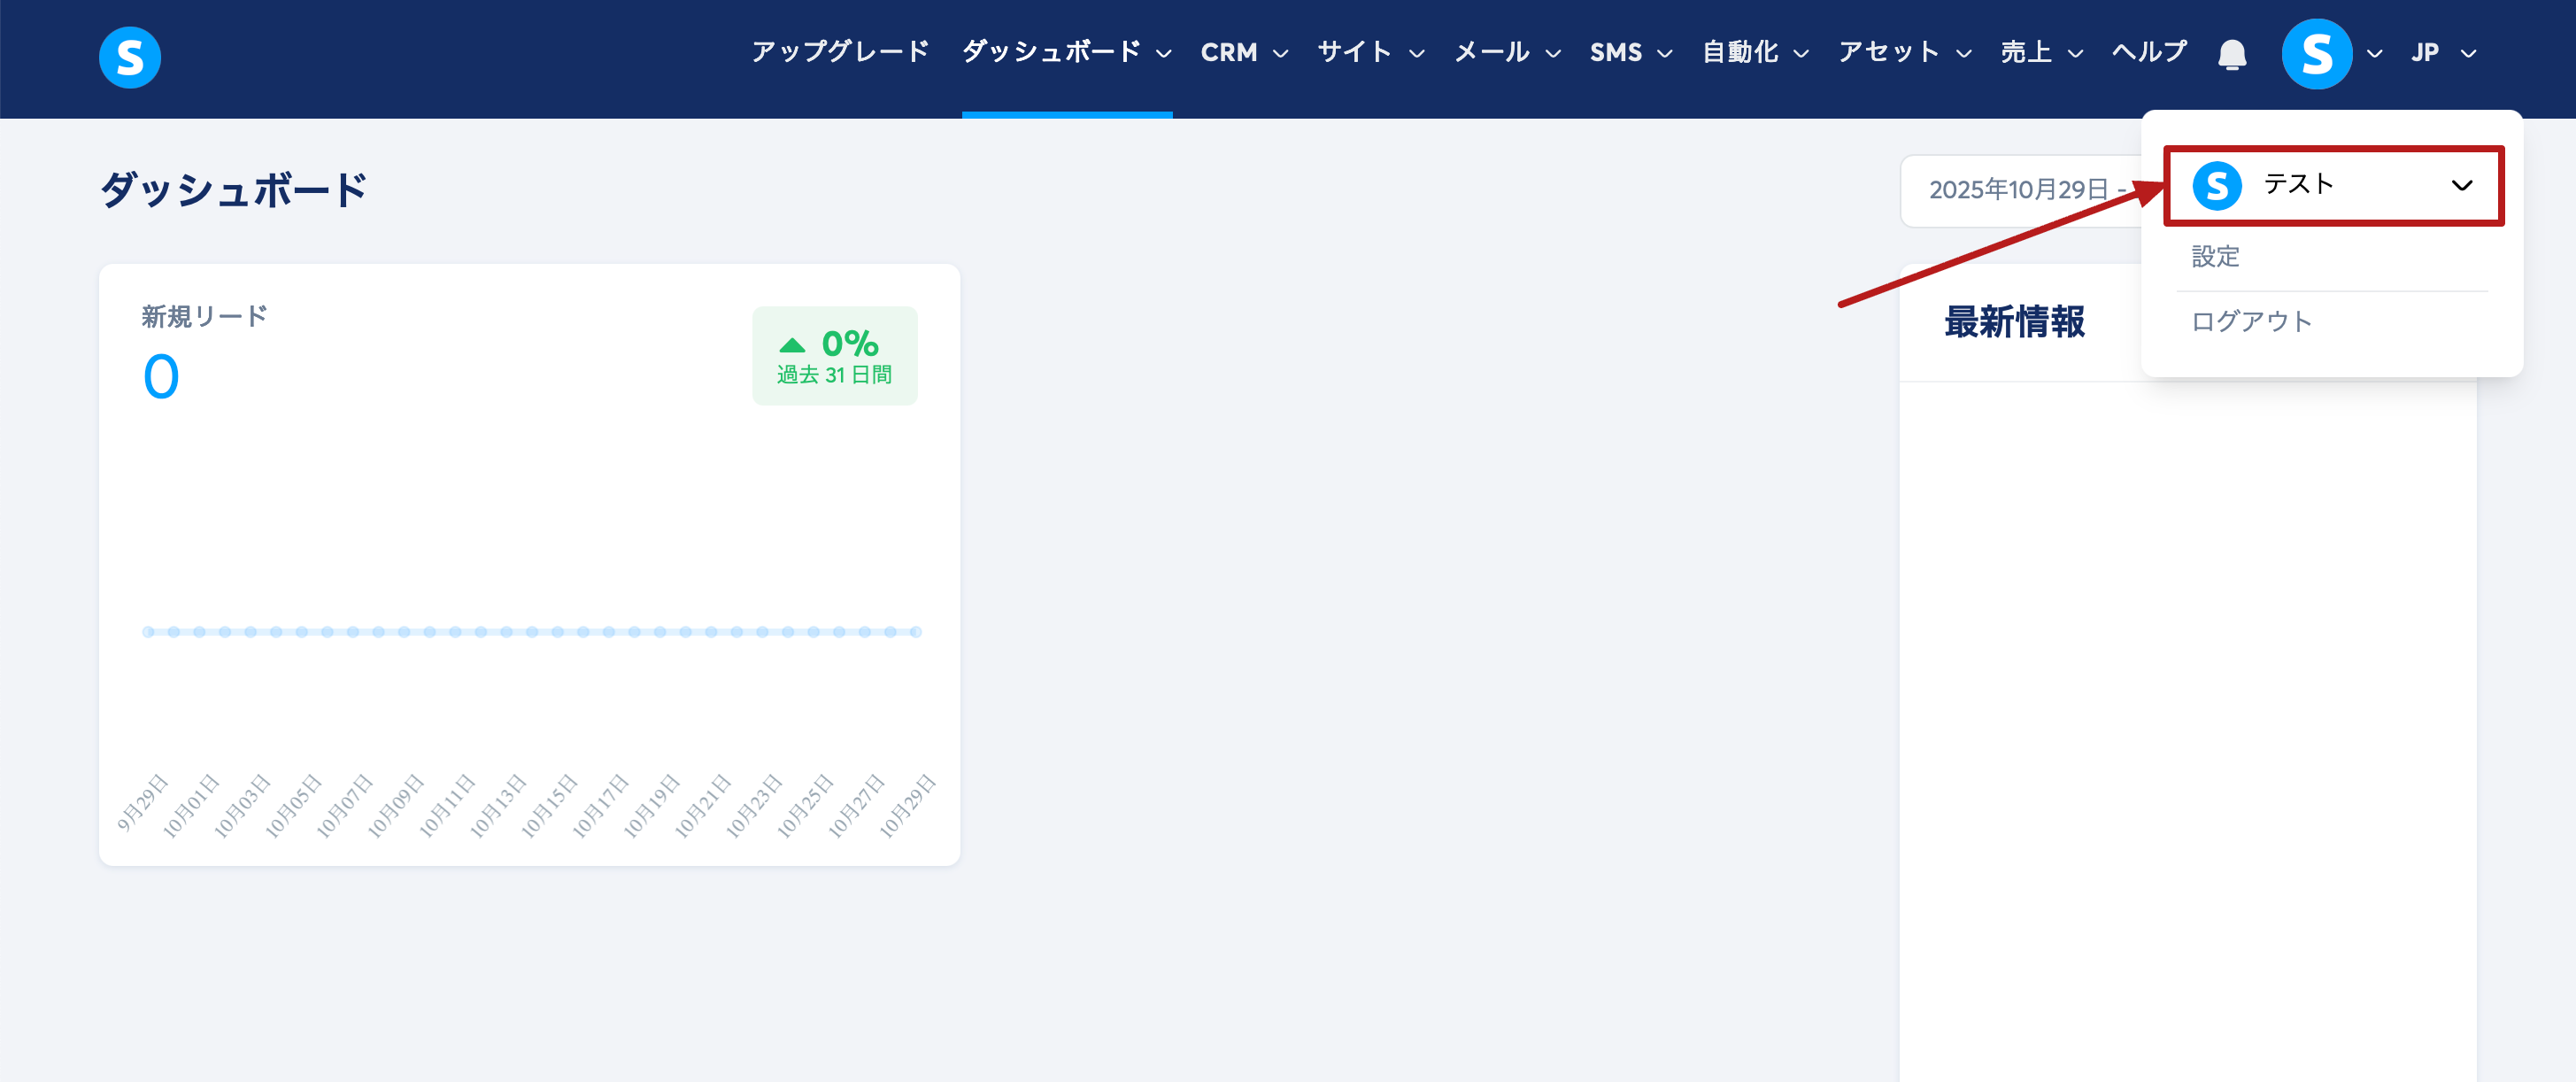Expand the テスト account dropdown chevron
This screenshot has width=2576, height=1082.
pos(2461,186)
